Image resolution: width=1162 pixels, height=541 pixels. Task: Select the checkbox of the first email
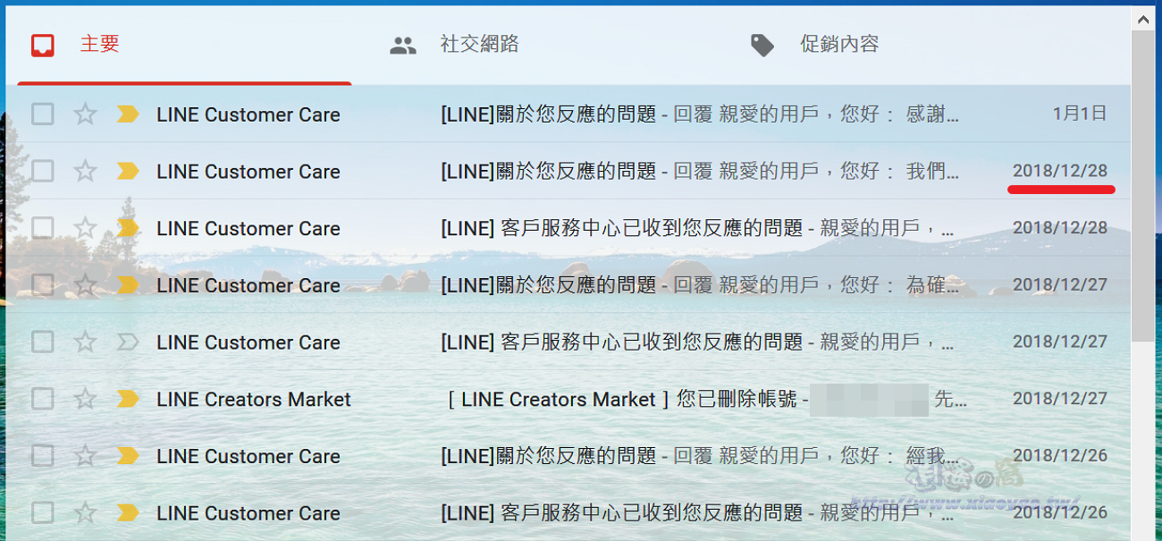tap(42, 114)
